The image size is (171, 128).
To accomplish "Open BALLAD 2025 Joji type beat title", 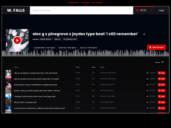I will click(x=25, y=102).
